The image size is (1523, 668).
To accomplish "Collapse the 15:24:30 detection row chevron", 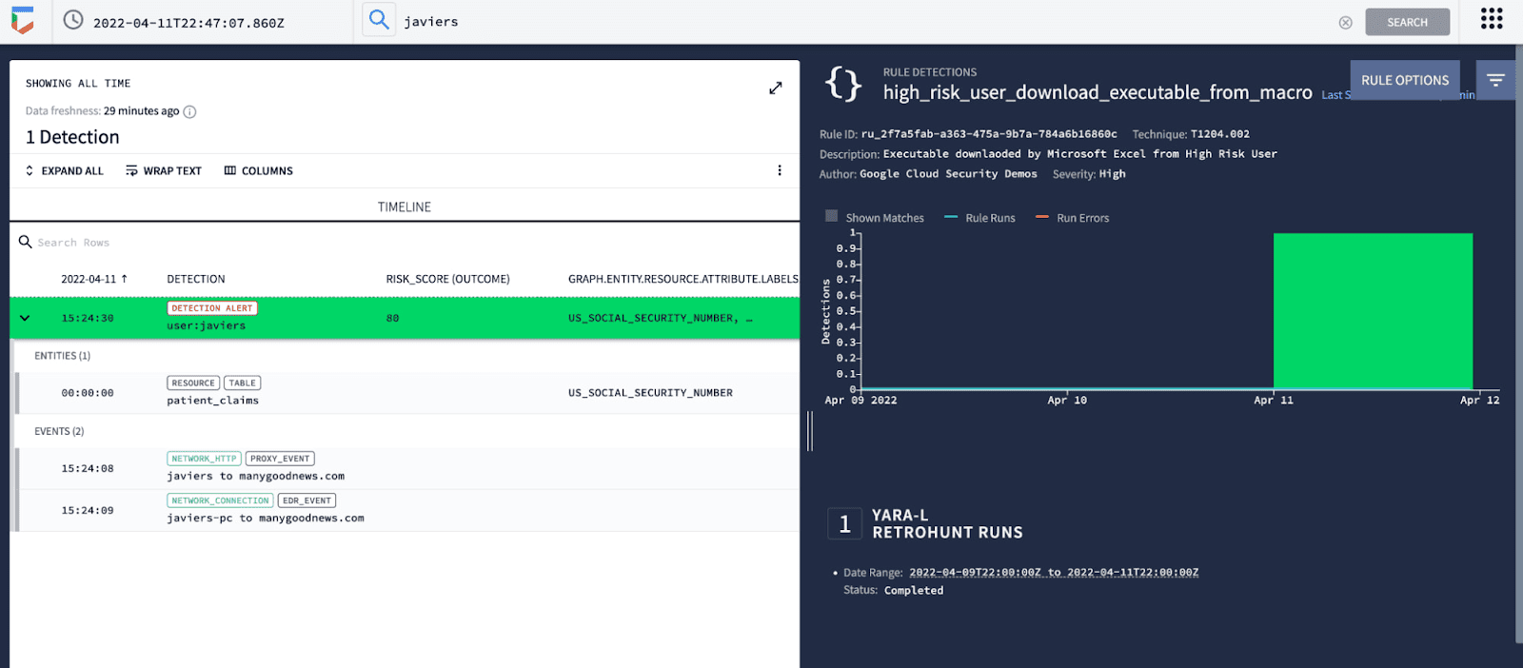I will pyautogui.click(x=25, y=318).
